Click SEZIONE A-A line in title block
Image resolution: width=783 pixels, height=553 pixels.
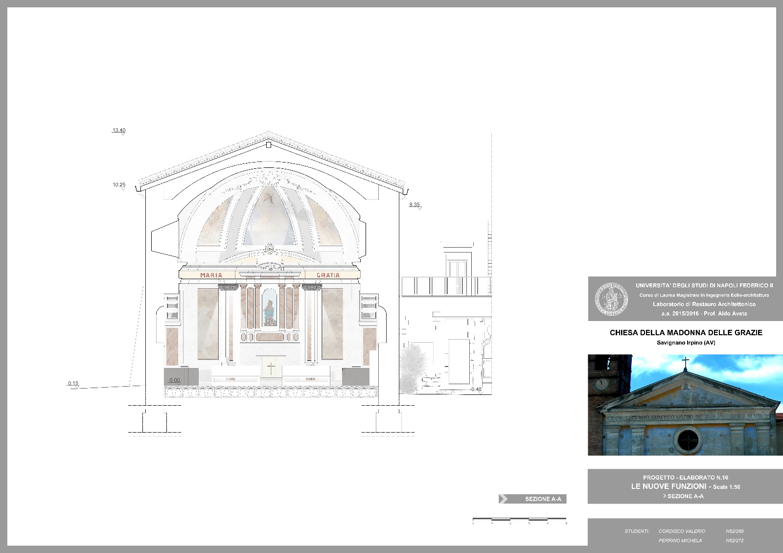684,496
